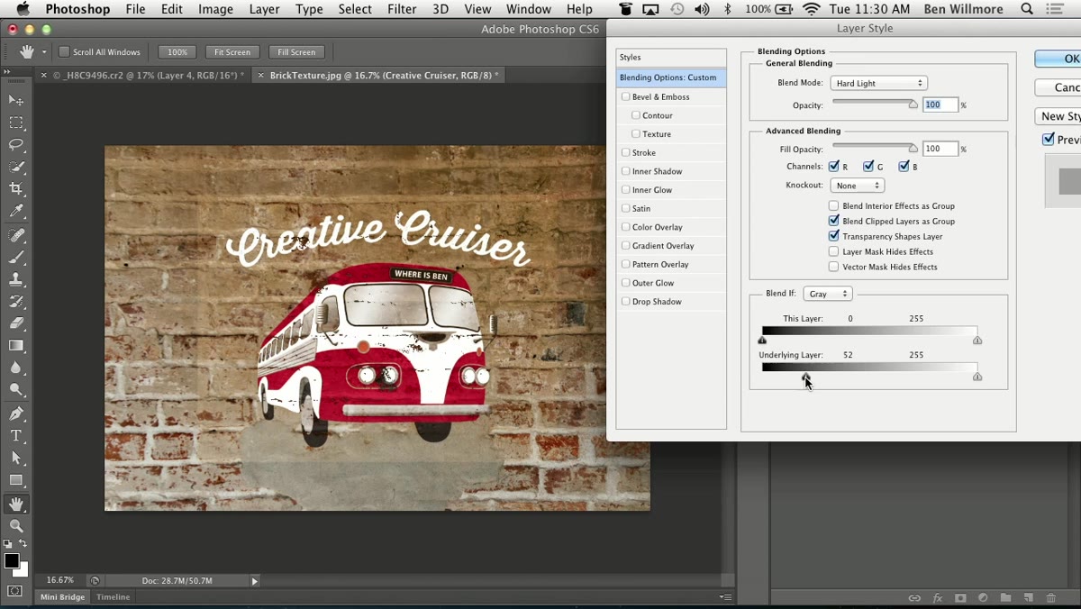Click the Opacity slider handle

tap(913, 105)
